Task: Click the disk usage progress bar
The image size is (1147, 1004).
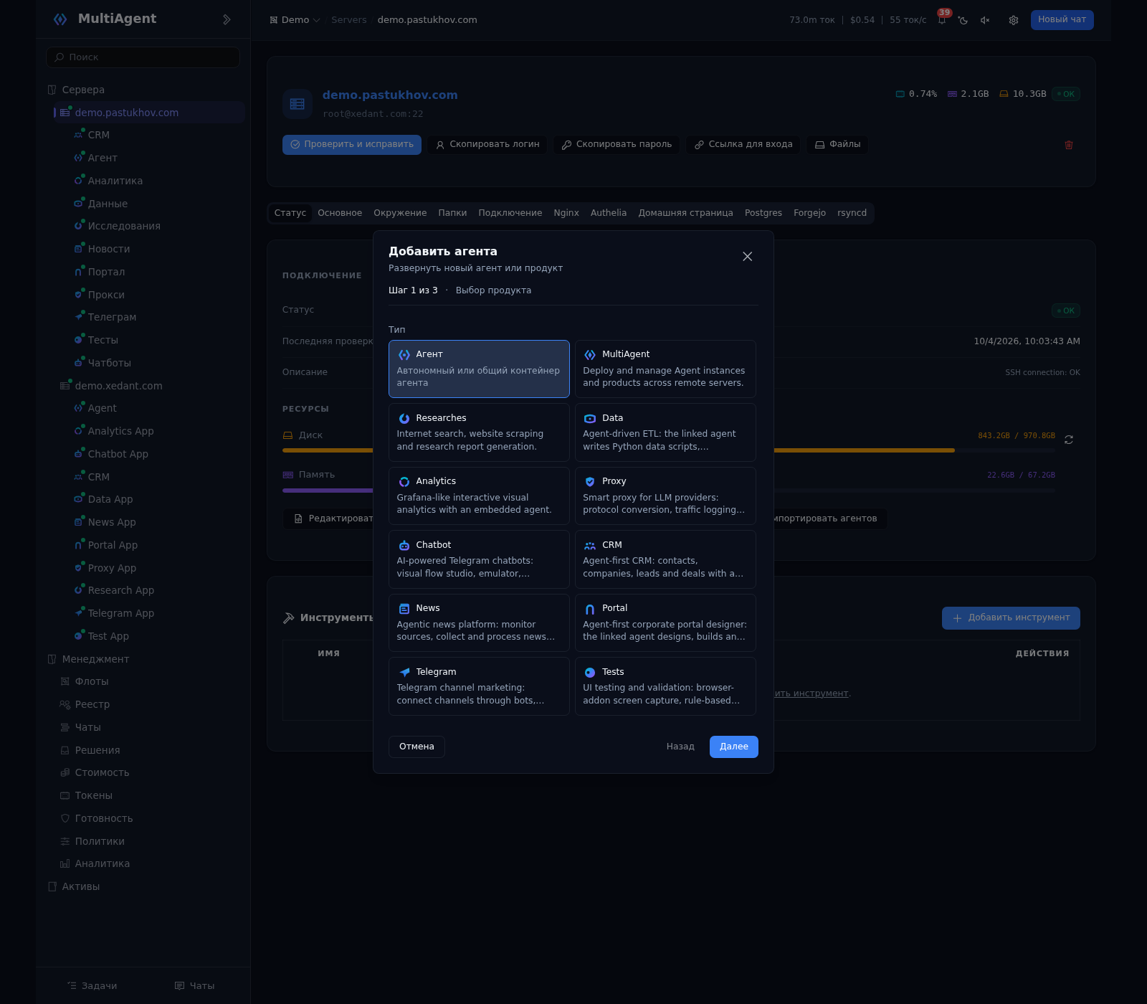Action: pos(668,450)
